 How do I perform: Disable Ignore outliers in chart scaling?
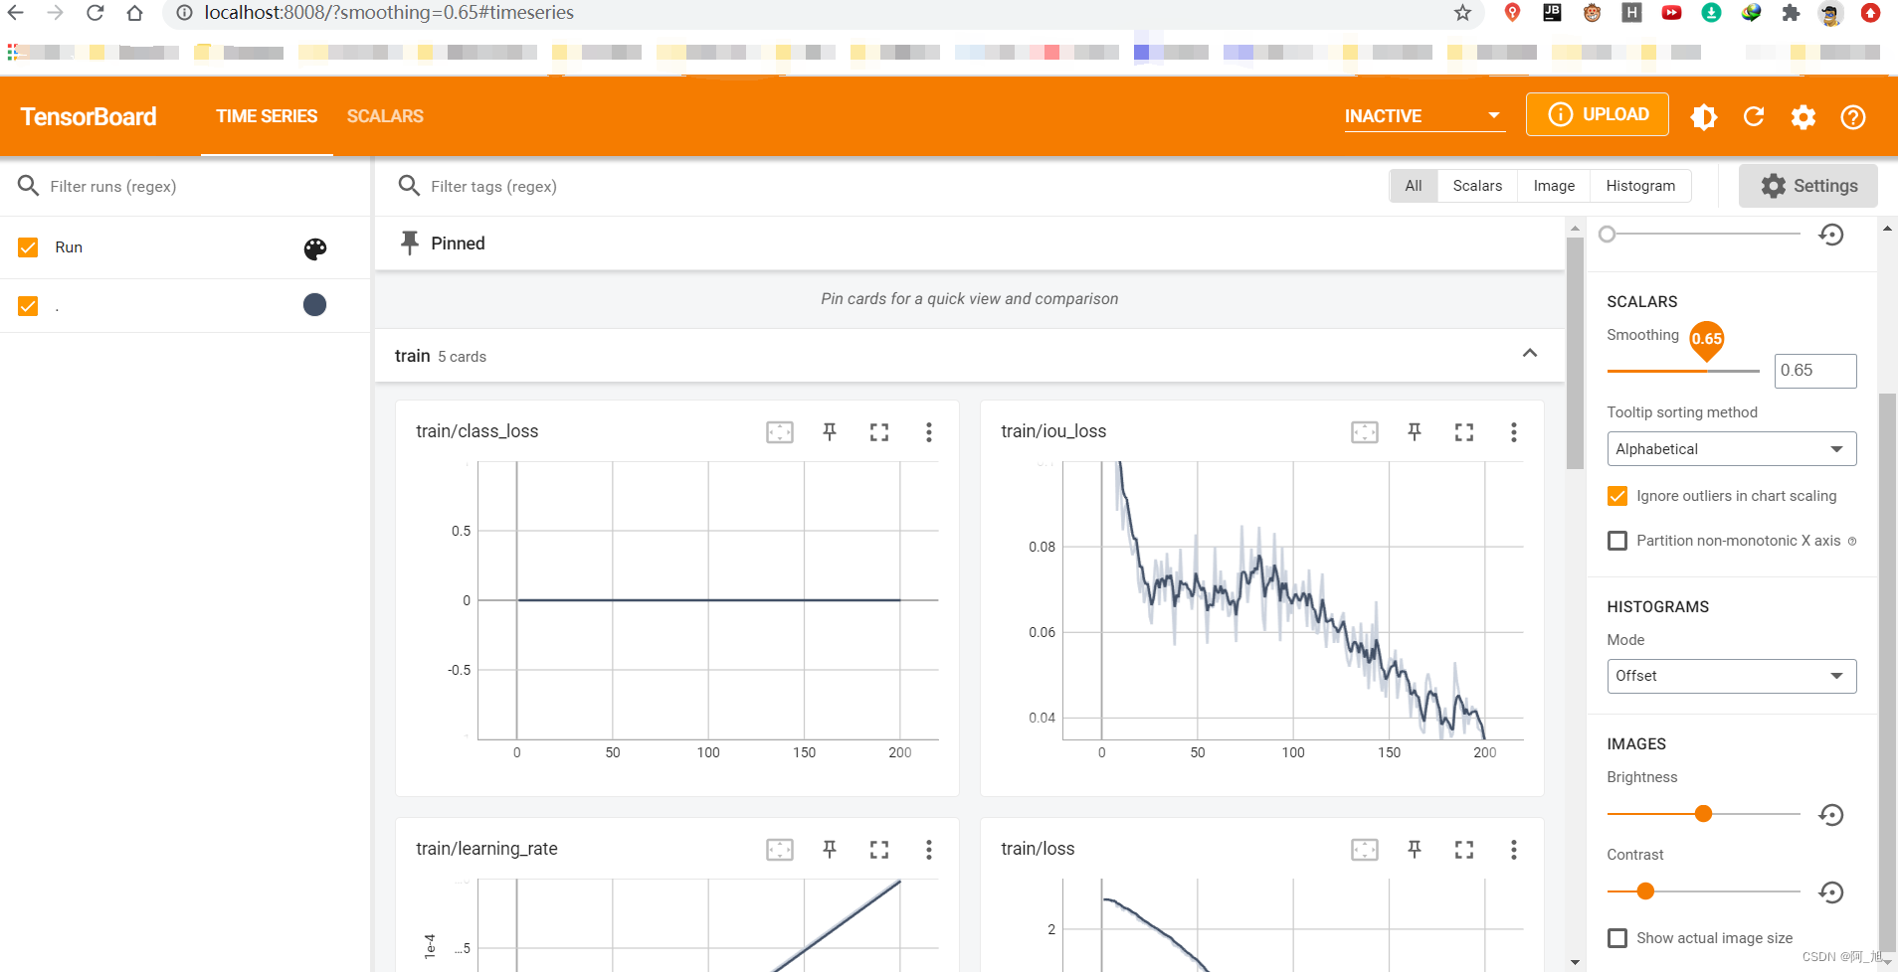click(1617, 496)
